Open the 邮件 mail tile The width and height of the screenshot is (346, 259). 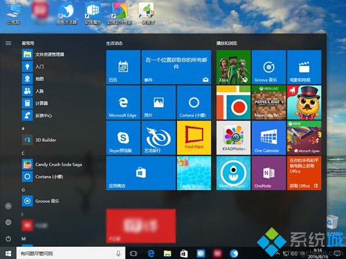pyautogui.click(x=176, y=67)
